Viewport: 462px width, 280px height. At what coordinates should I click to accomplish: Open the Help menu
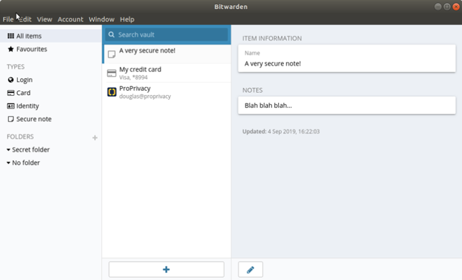click(127, 19)
